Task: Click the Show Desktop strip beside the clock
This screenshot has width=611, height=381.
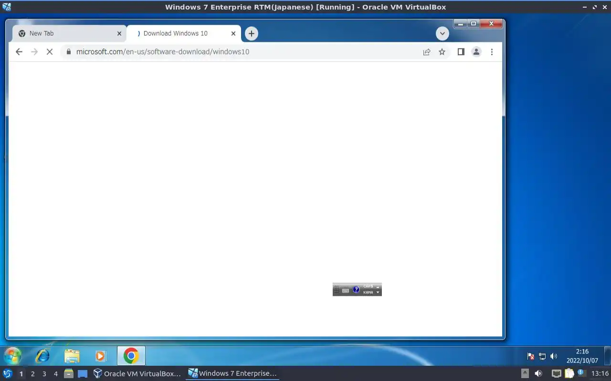Action: tap(607, 356)
